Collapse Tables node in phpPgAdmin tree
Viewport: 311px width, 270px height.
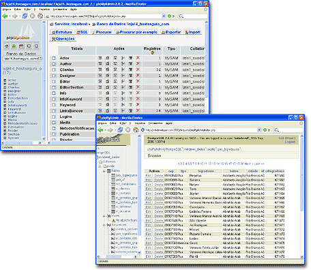(x=104, y=171)
